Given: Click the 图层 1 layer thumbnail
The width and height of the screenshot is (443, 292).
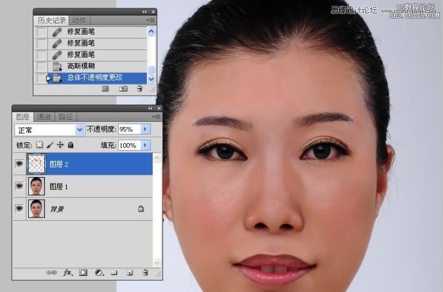Looking at the screenshot, I should click(37, 187).
